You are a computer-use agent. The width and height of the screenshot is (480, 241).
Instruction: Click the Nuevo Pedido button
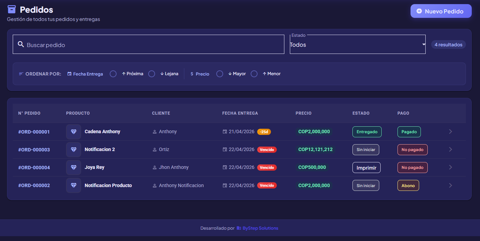441,11
